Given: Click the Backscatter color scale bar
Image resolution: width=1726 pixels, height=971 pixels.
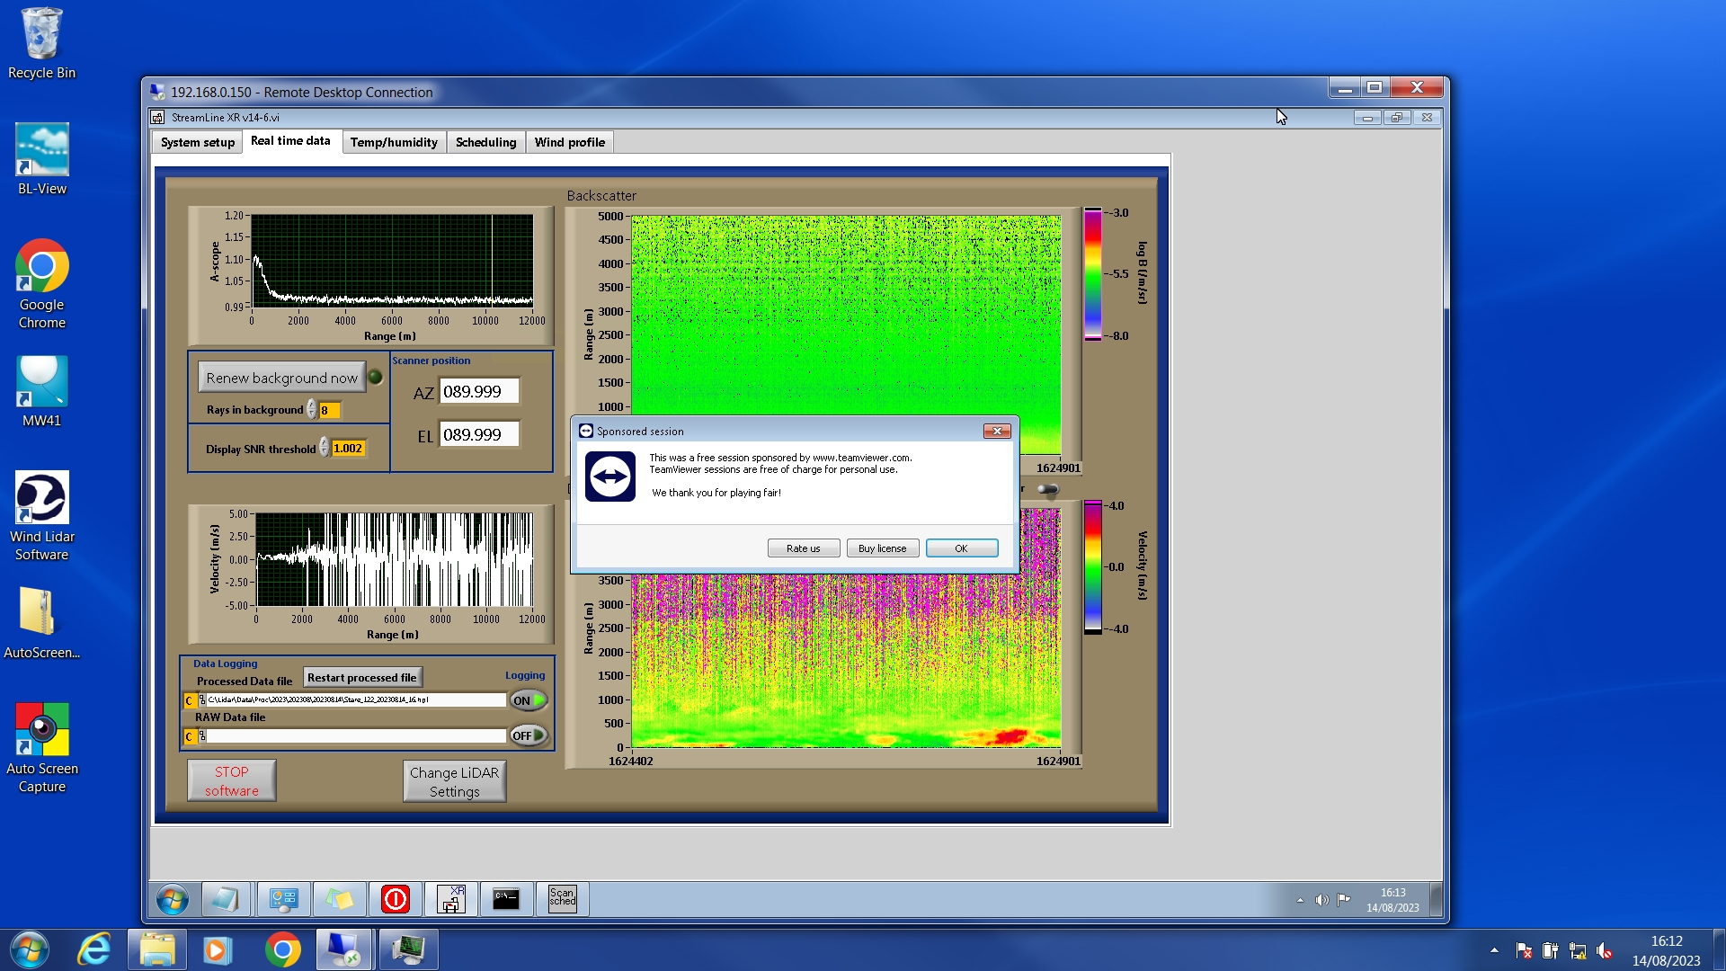Looking at the screenshot, I should [x=1092, y=274].
